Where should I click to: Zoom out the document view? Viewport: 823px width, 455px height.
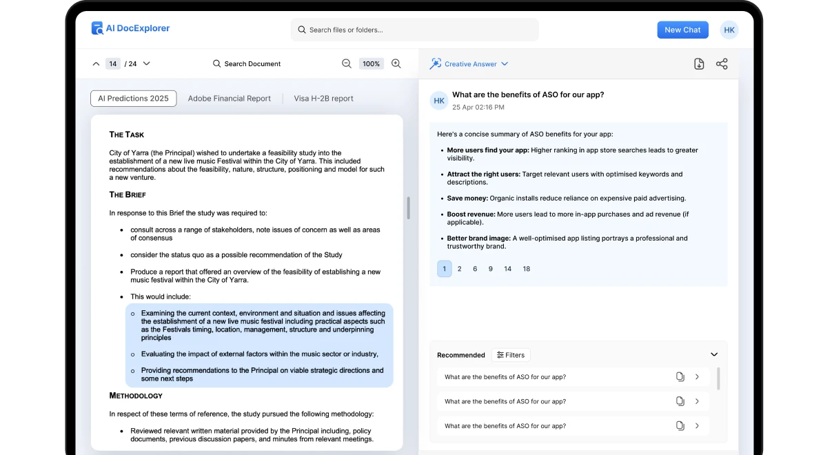tap(346, 63)
